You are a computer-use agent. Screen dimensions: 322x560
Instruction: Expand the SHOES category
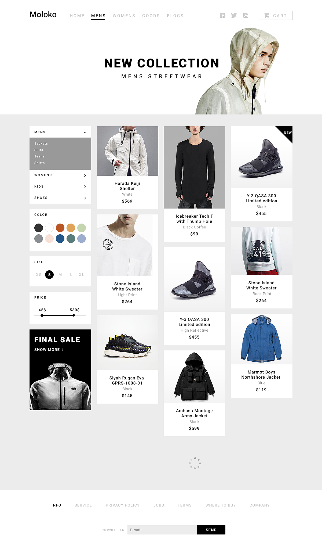click(85, 198)
